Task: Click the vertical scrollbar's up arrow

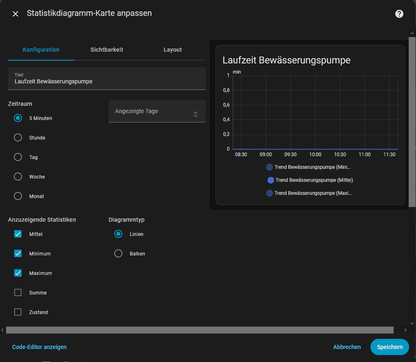Action: point(412,34)
